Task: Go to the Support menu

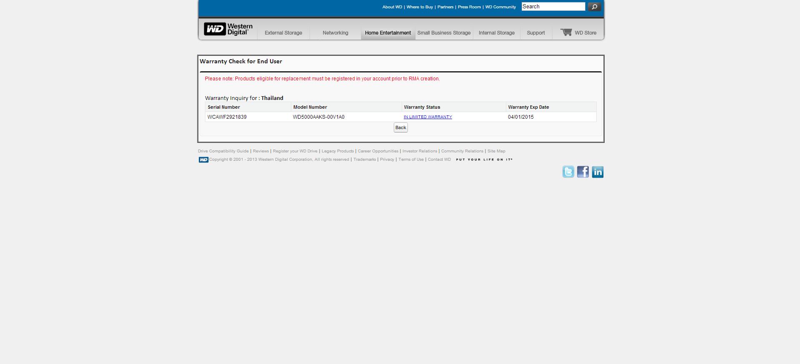Action: tap(536, 33)
